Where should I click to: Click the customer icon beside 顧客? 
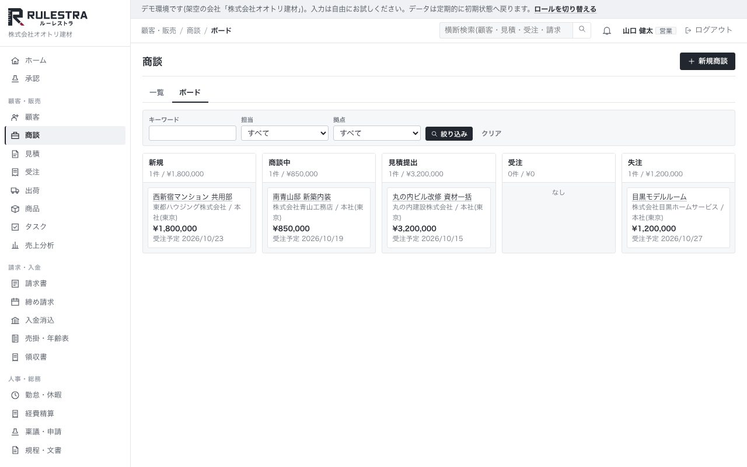pyautogui.click(x=15, y=117)
